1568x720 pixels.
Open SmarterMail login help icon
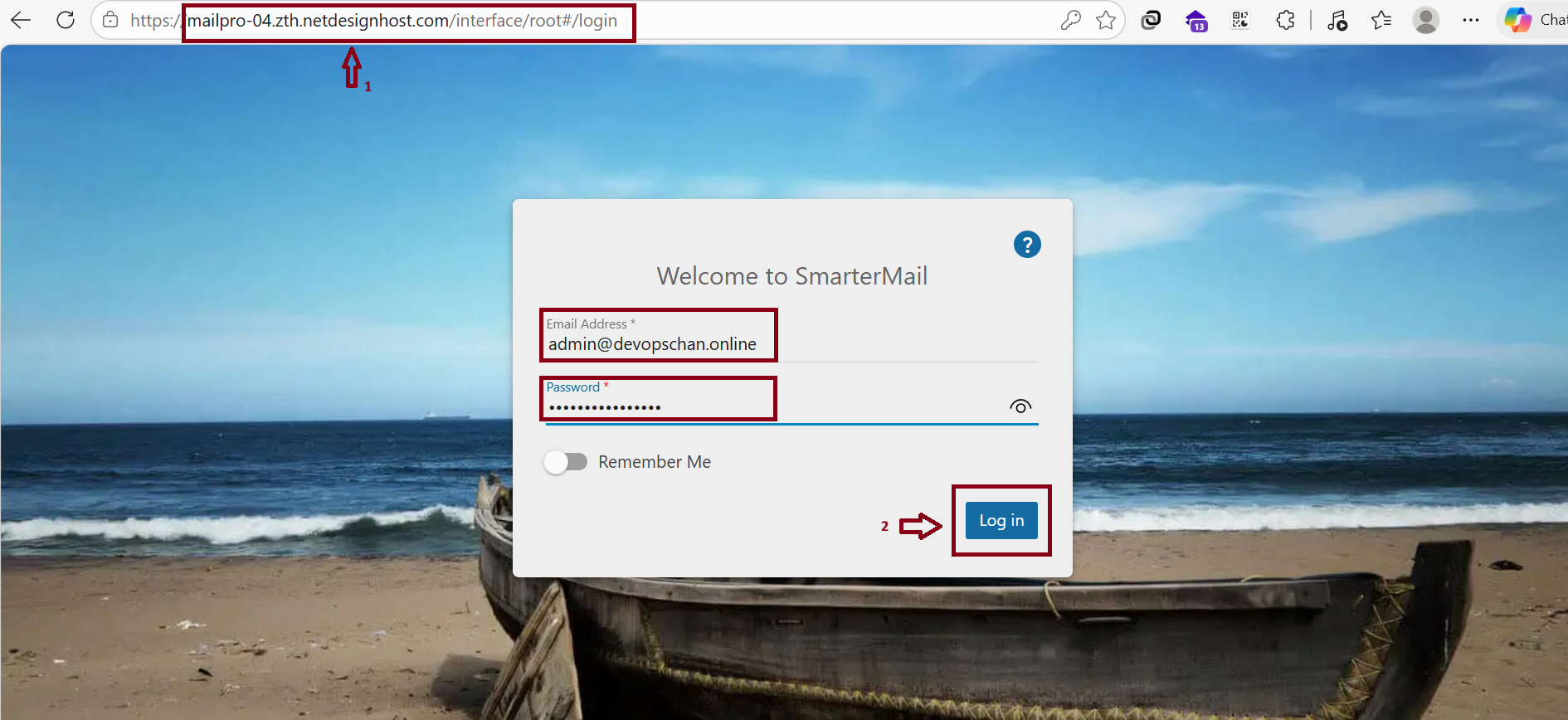pos(1027,245)
